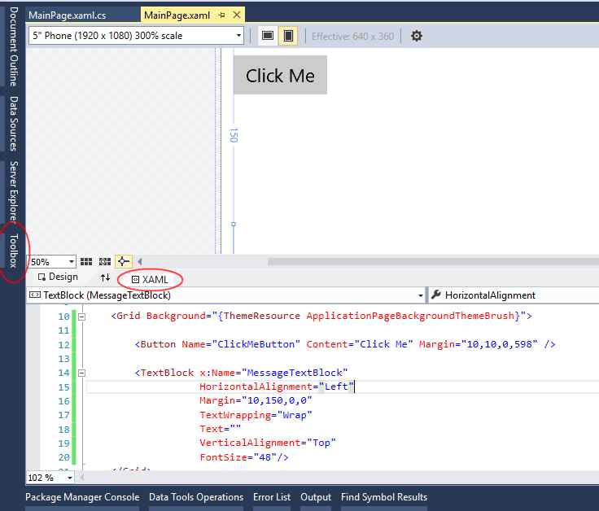599x511 pixels.
Task: Open the Output tab
Action: click(x=316, y=497)
